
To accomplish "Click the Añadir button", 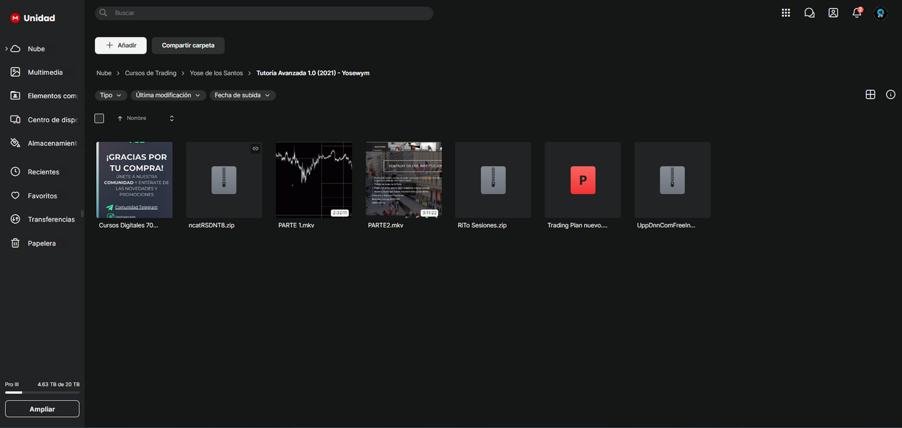I will point(120,46).
